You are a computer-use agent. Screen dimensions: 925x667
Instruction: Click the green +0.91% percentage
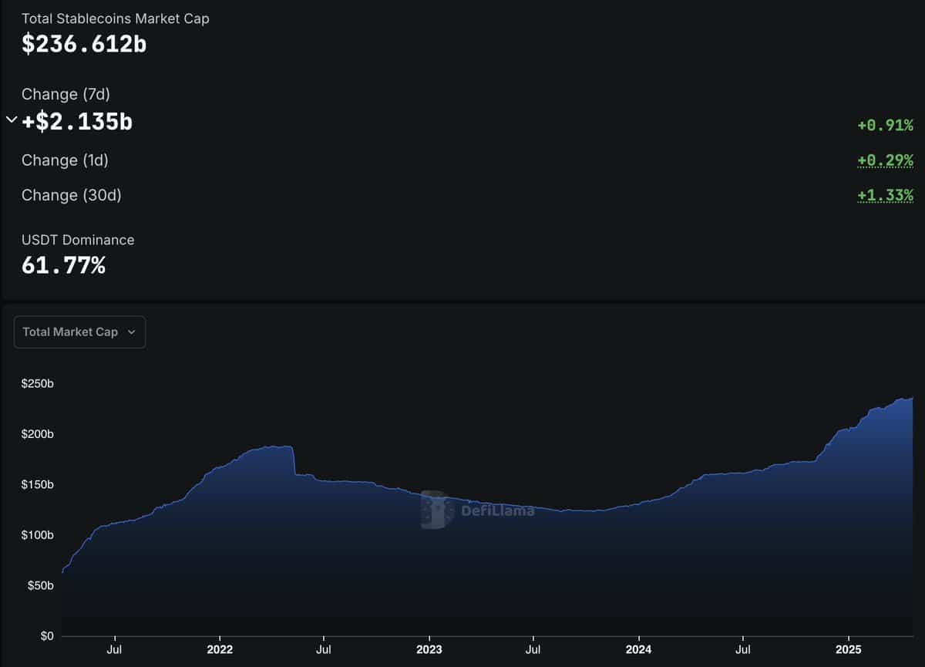tap(885, 125)
